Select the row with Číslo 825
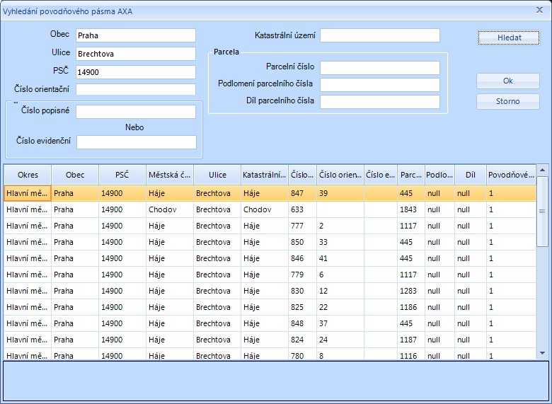The width and height of the screenshot is (552, 404). [x=270, y=307]
